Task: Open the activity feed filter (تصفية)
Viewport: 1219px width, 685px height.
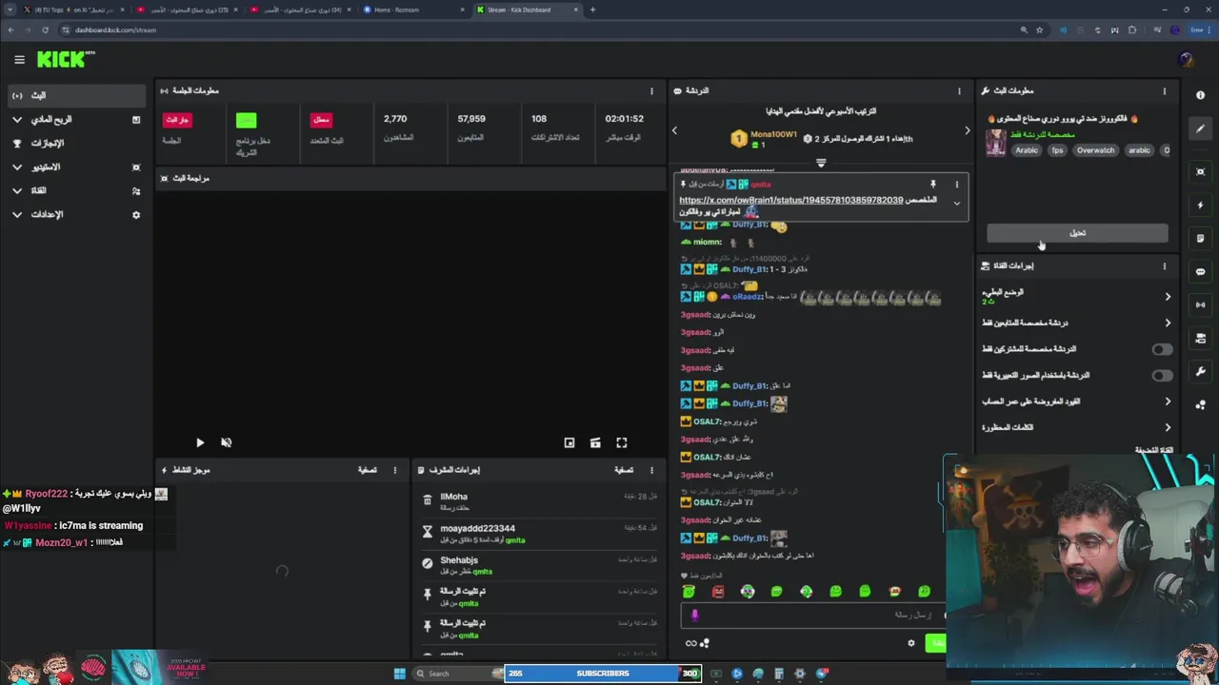Action: (x=368, y=470)
